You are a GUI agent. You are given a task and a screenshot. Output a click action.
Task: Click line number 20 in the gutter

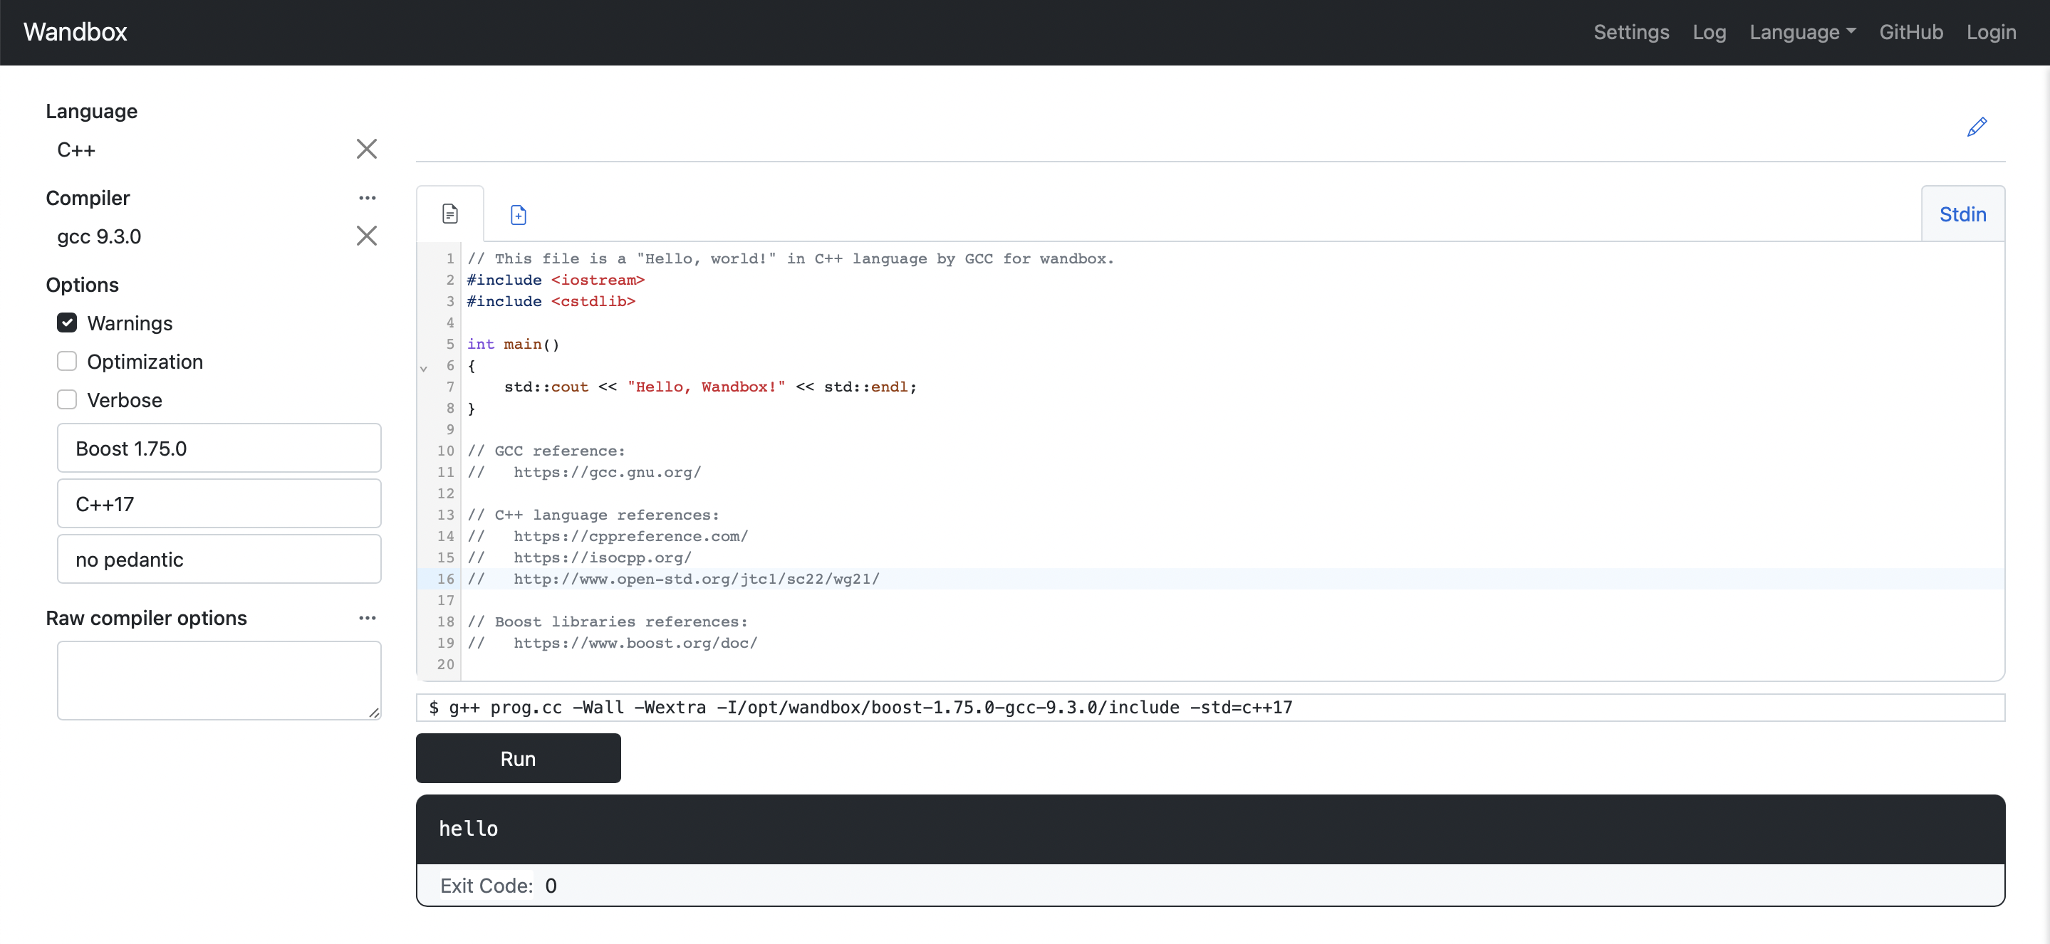446,665
